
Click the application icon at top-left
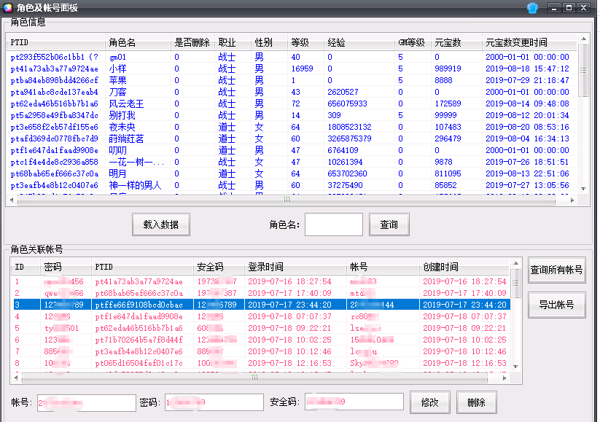(x=9, y=8)
